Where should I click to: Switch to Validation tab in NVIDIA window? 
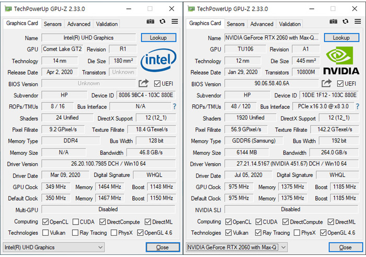tap(290, 24)
